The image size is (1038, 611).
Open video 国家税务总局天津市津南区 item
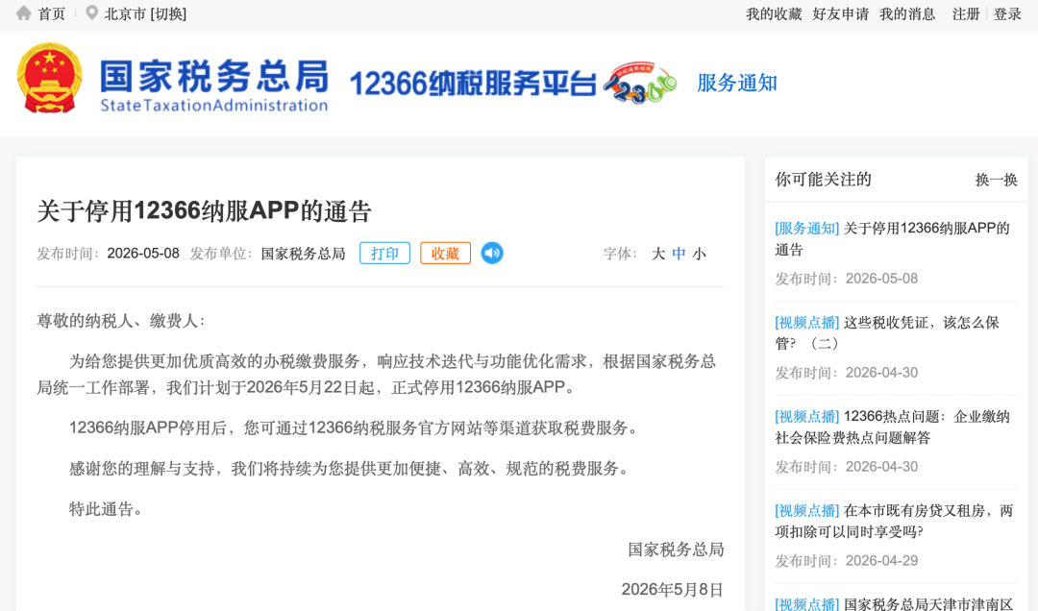pyautogui.click(x=894, y=603)
